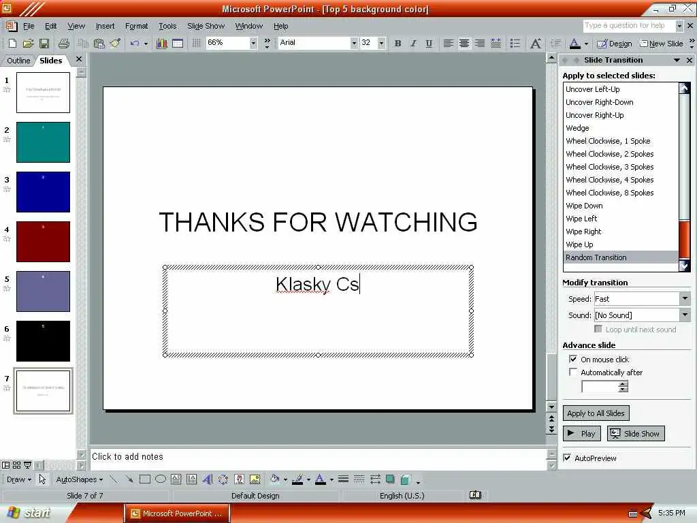This screenshot has height=523, width=697.
Task: Select the teal slide 2 thumbnail
Action: (43, 142)
